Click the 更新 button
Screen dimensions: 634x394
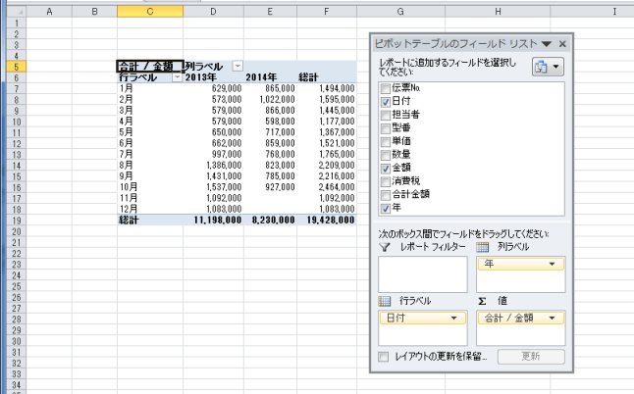tap(529, 357)
